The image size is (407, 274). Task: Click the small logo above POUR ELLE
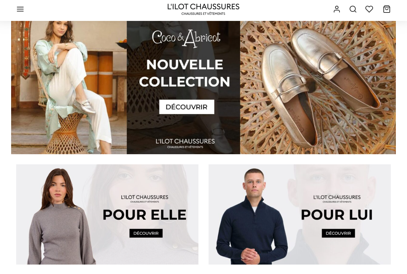[x=144, y=198]
